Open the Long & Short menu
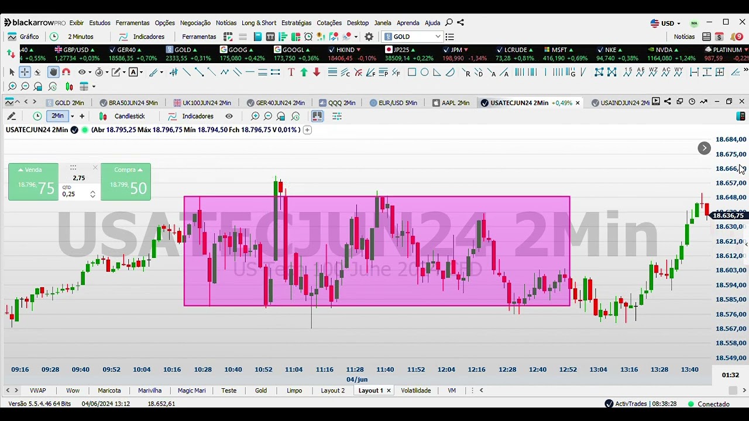Image resolution: width=749 pixels, height=421 pixels. [x=259, y=23]
